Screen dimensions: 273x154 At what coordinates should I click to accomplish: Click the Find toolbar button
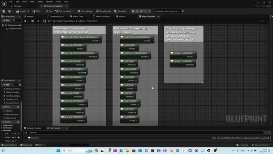pos(49,11)
